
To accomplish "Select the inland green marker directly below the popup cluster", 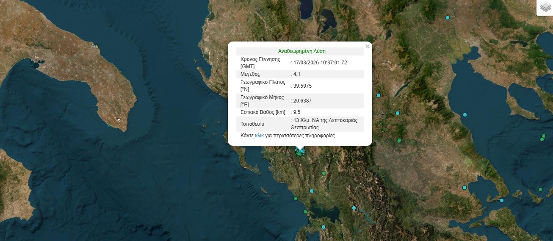I will [324, 173].
